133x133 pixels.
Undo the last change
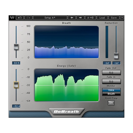point(20,18)
